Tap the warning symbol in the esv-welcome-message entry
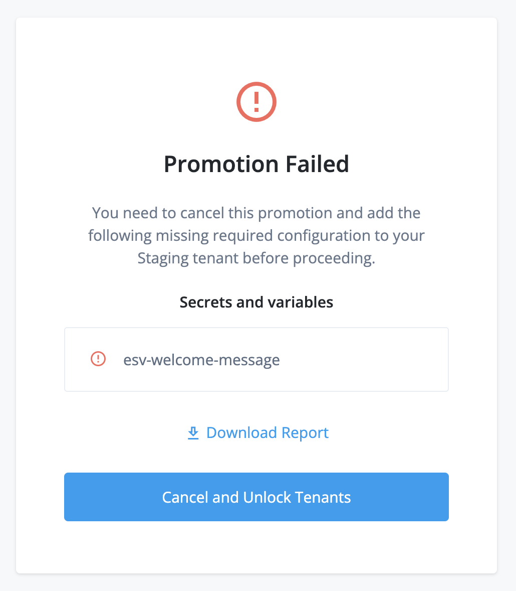Screen dimensions: 516x591 tap(98, 359)
